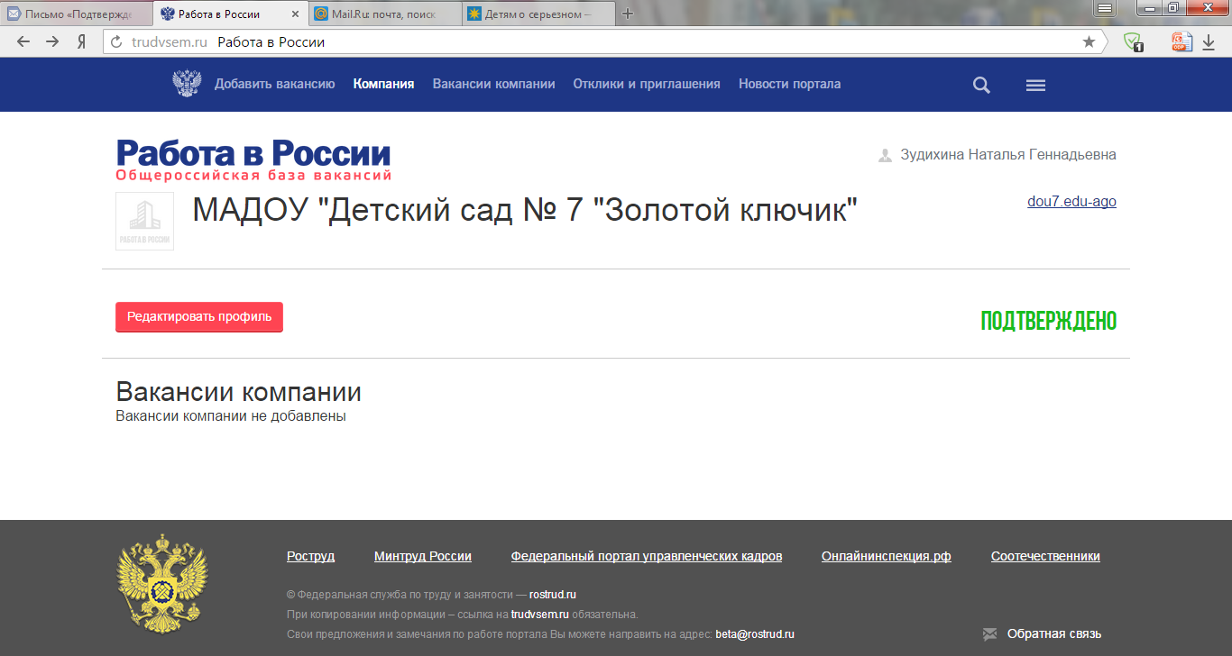Open the 'Добавить вакансию' menu item

pyautogui.click(x=274, y=84)
